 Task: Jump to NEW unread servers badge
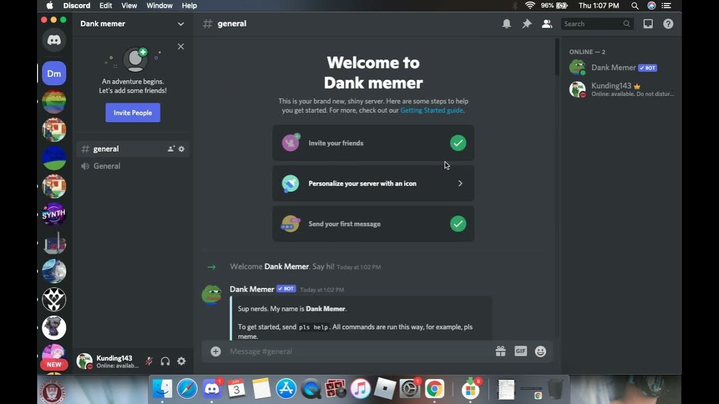point(54,364)
